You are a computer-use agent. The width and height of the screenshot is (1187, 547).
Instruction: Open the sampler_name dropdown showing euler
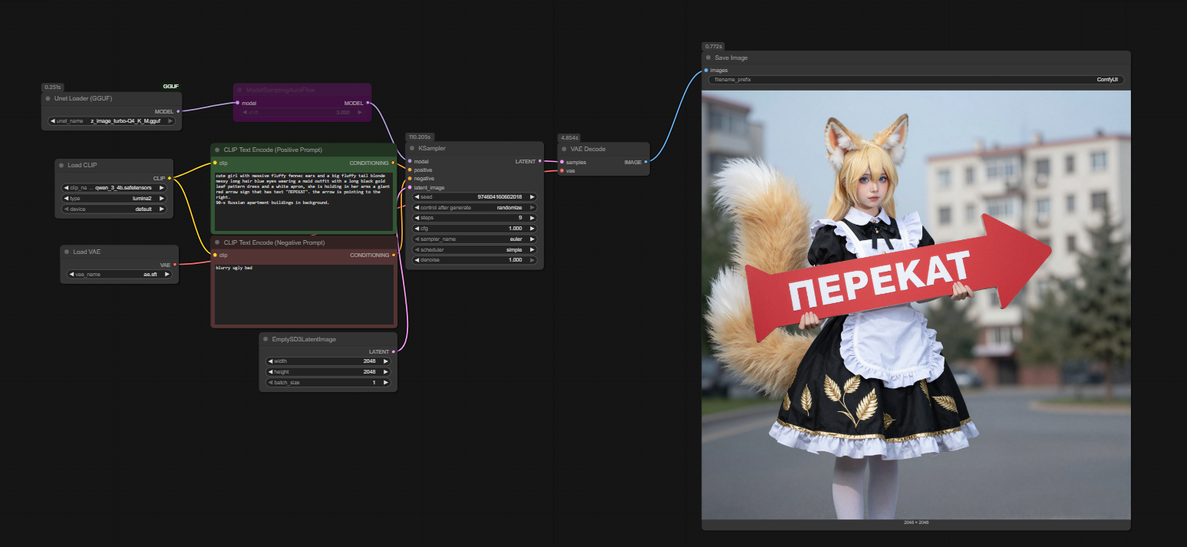click(x=475, y=239)
